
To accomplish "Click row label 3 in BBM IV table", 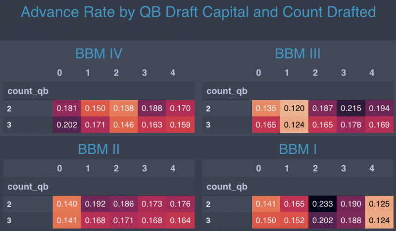I will coord(9,125).
